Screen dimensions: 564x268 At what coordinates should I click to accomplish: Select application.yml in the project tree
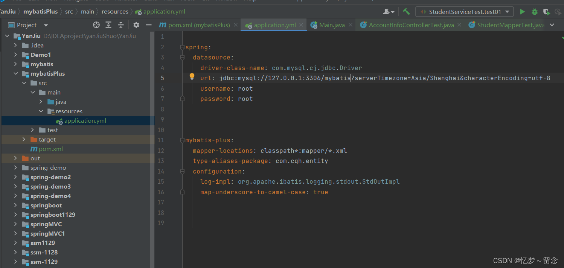(85, 120)
